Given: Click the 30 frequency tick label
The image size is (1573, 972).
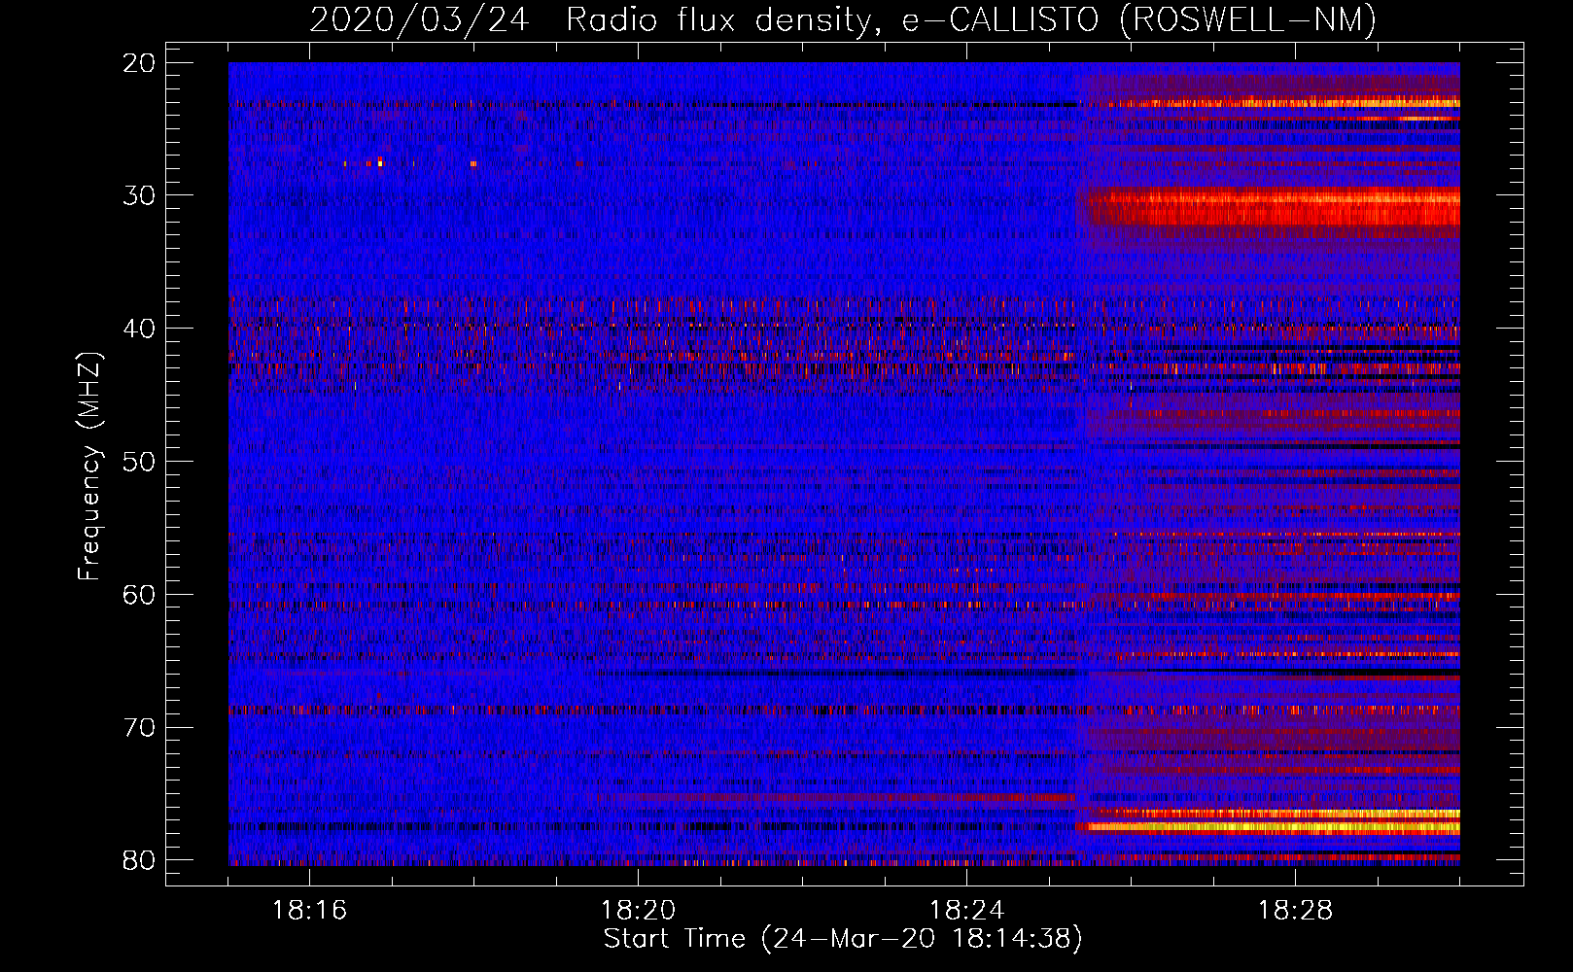Looking at the screenshot, I should click(x=140, y=195).
